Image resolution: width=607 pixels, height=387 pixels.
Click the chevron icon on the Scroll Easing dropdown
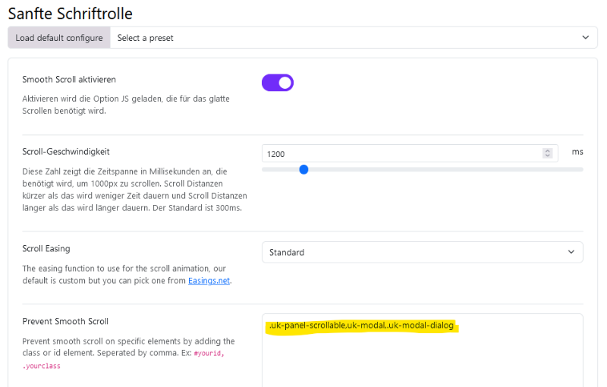pyautogui.click(x=571, y=252)
